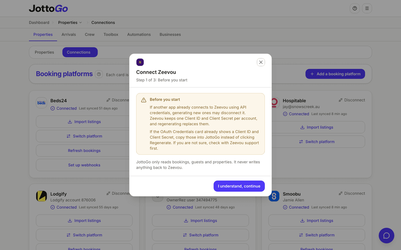The image size is (401, 250).
Task: Expand the Properties breadcrumb dropdown
Action: tap(70, 22)
